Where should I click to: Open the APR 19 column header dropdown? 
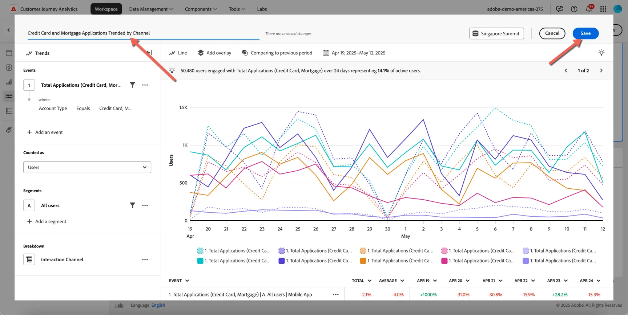tap(435, 281)
